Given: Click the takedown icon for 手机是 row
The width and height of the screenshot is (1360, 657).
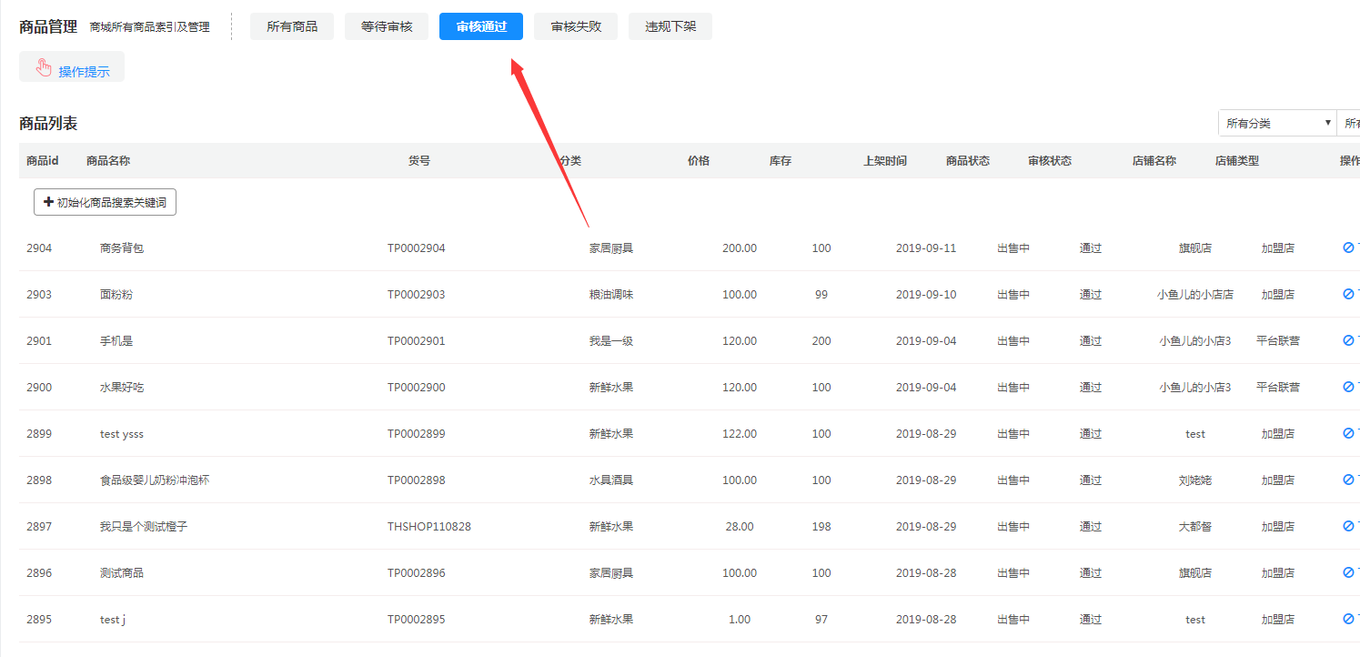Looking at the screenshot, I should point(1348,340).
